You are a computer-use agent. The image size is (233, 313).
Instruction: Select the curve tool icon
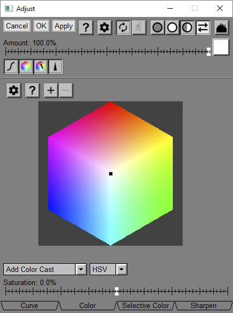pyautogui.click(x=11, y=66)
